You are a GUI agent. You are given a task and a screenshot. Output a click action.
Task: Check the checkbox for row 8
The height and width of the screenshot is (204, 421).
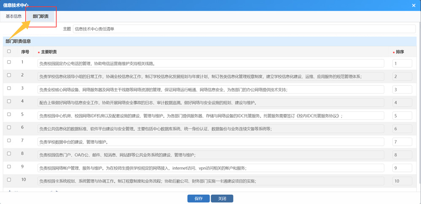point(9,153)
